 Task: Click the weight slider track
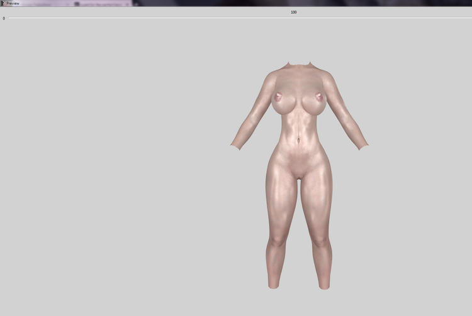(240, 18)
